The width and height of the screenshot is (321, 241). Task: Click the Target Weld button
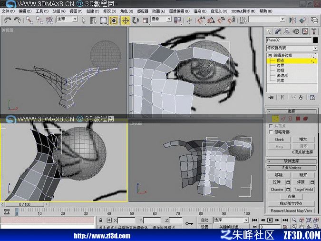[303, 189]
